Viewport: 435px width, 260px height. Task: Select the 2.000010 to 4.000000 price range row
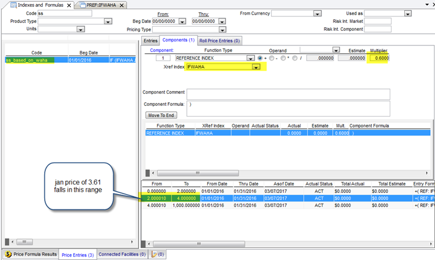pos(242,197)
